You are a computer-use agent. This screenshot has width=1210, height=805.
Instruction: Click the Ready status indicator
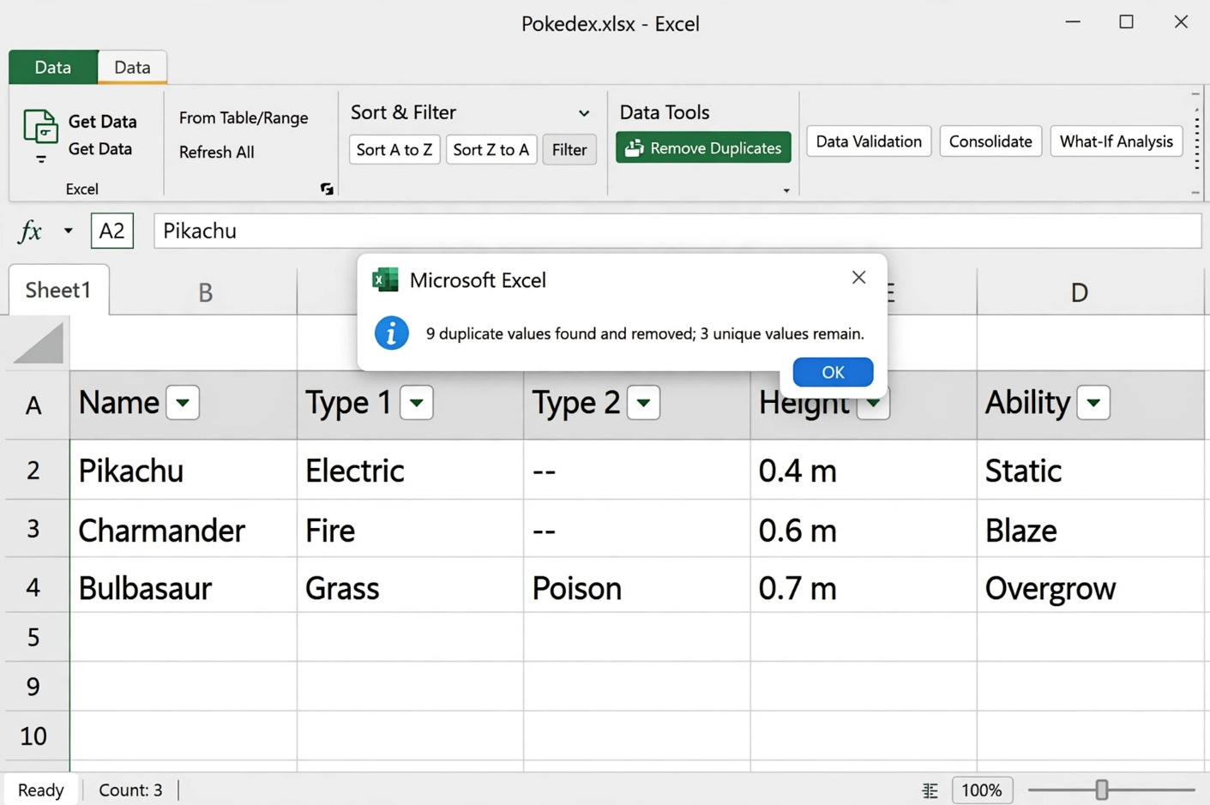coord(41,790)
